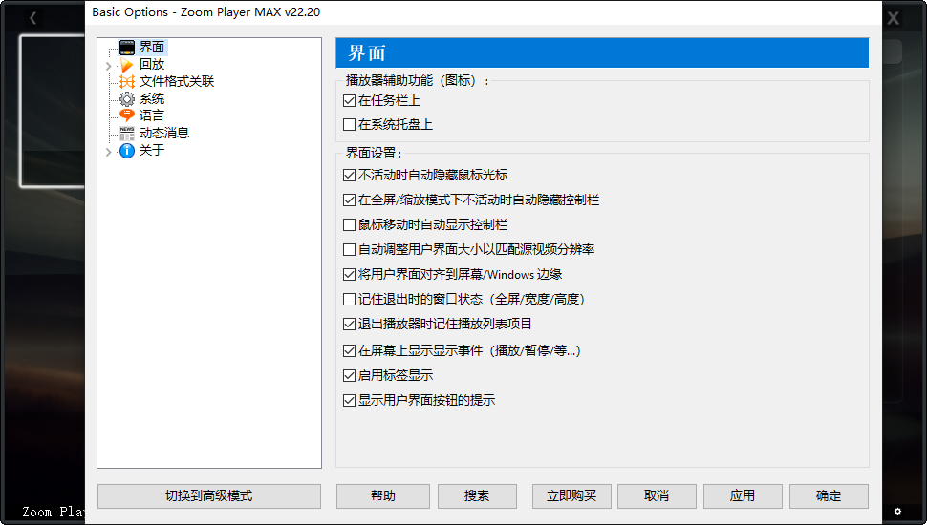Click the Basic Options dialog title bar

point(483,12)
